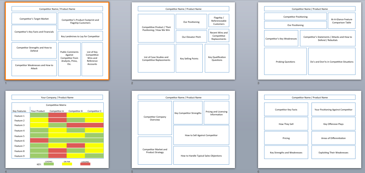
Task: Click the "Feature 6" row label
Action: click(x=20, y=141)
